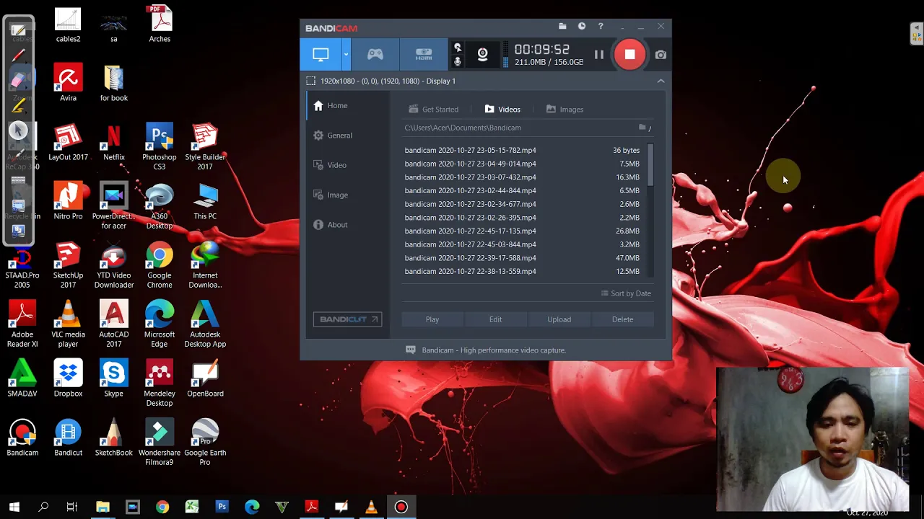Image resolution: width=924 pixels, height=519 pixels.
Task: Select bandicam 2020-10-27 22-45-17-135.mp4
Action: point(522,231)
